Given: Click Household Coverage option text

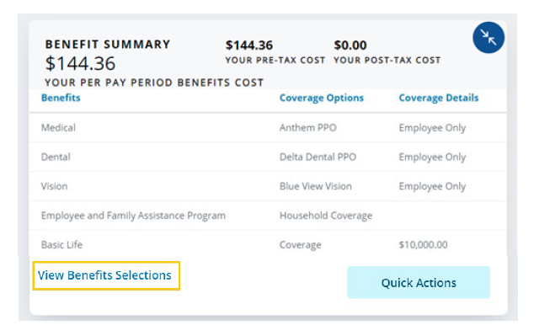Looking at the screenshot, I should click(326, 216).
